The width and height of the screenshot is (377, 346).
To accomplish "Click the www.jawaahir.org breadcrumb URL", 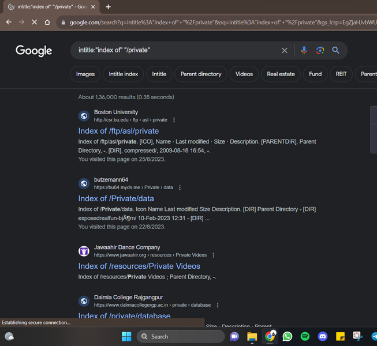I will click(x=150, y=255).
